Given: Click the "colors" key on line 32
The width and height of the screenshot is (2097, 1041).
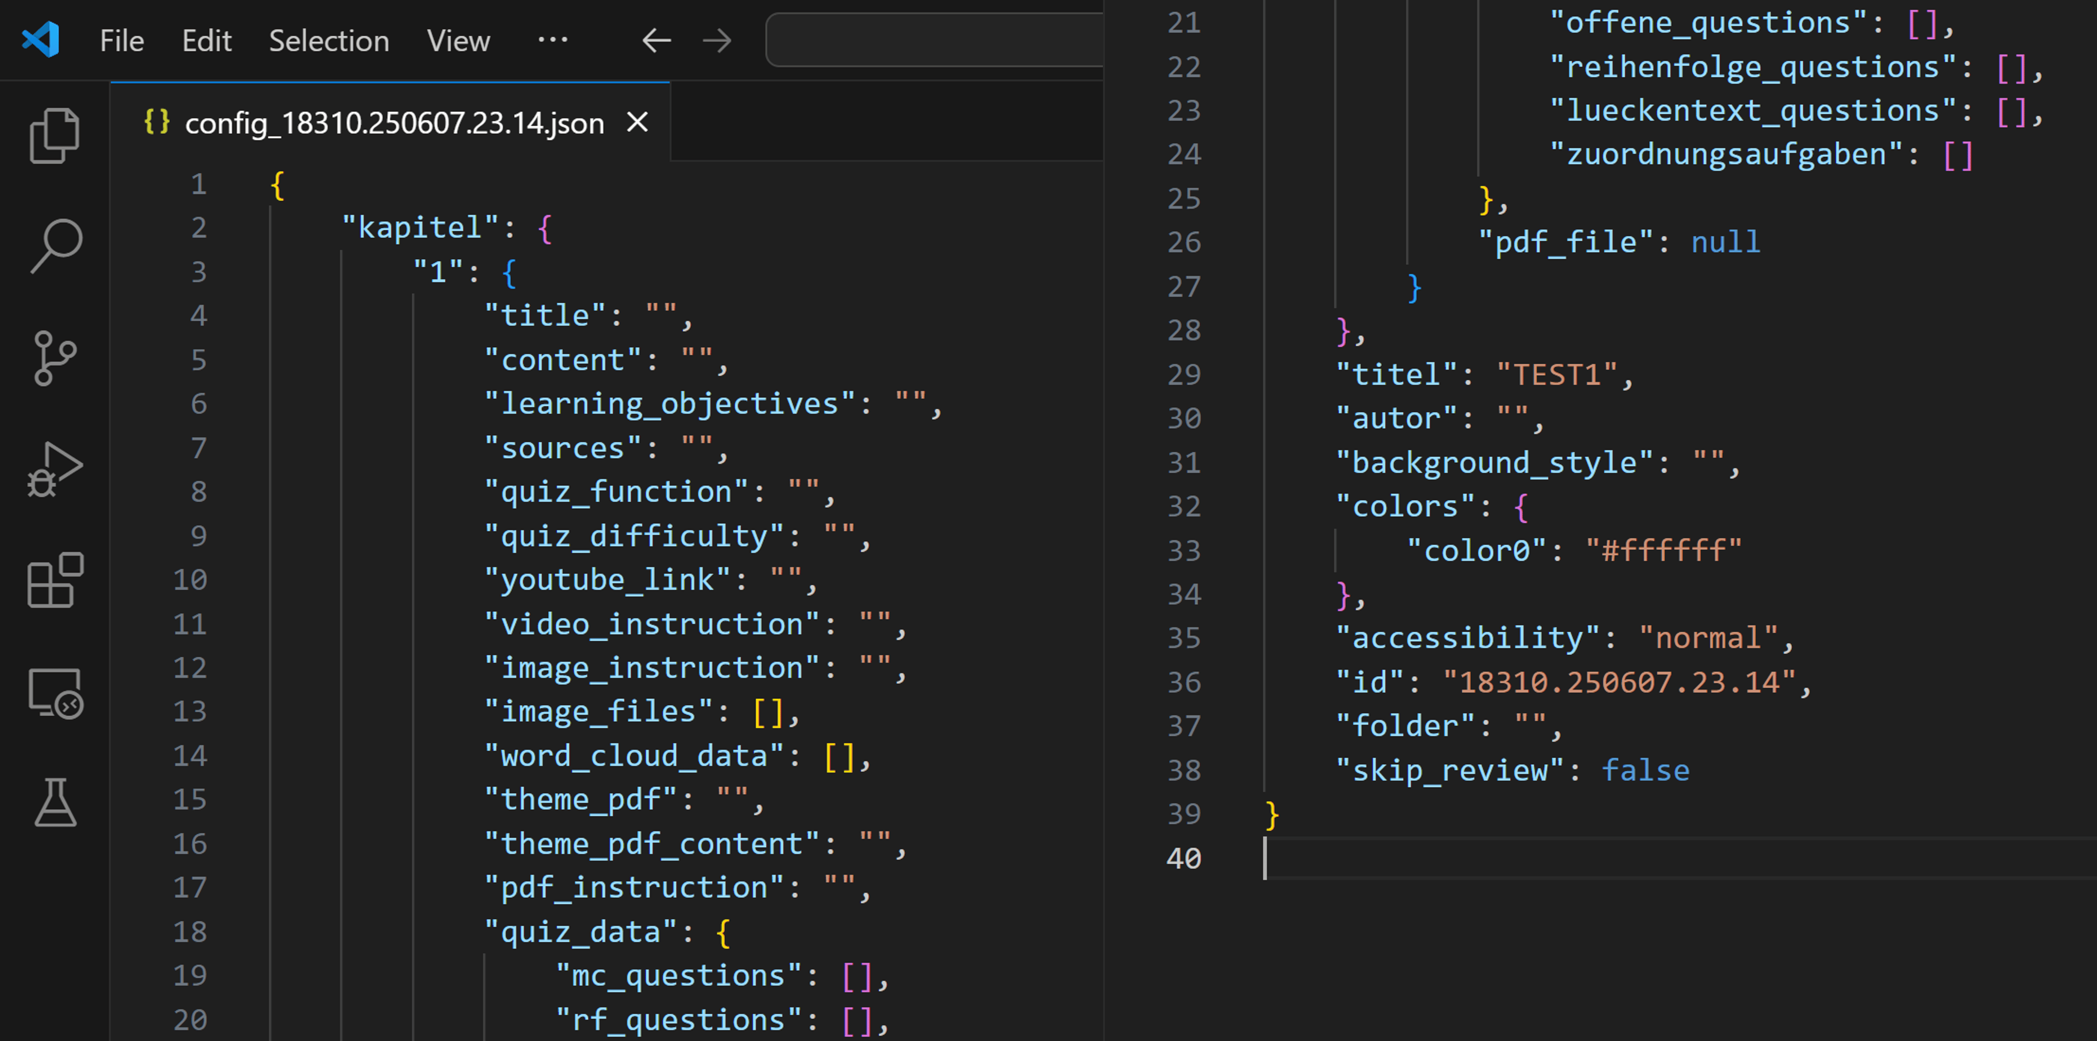Looking at the screenshot, I should click(1405, 506).
